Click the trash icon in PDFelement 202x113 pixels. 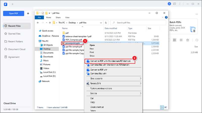click(188, 40)
